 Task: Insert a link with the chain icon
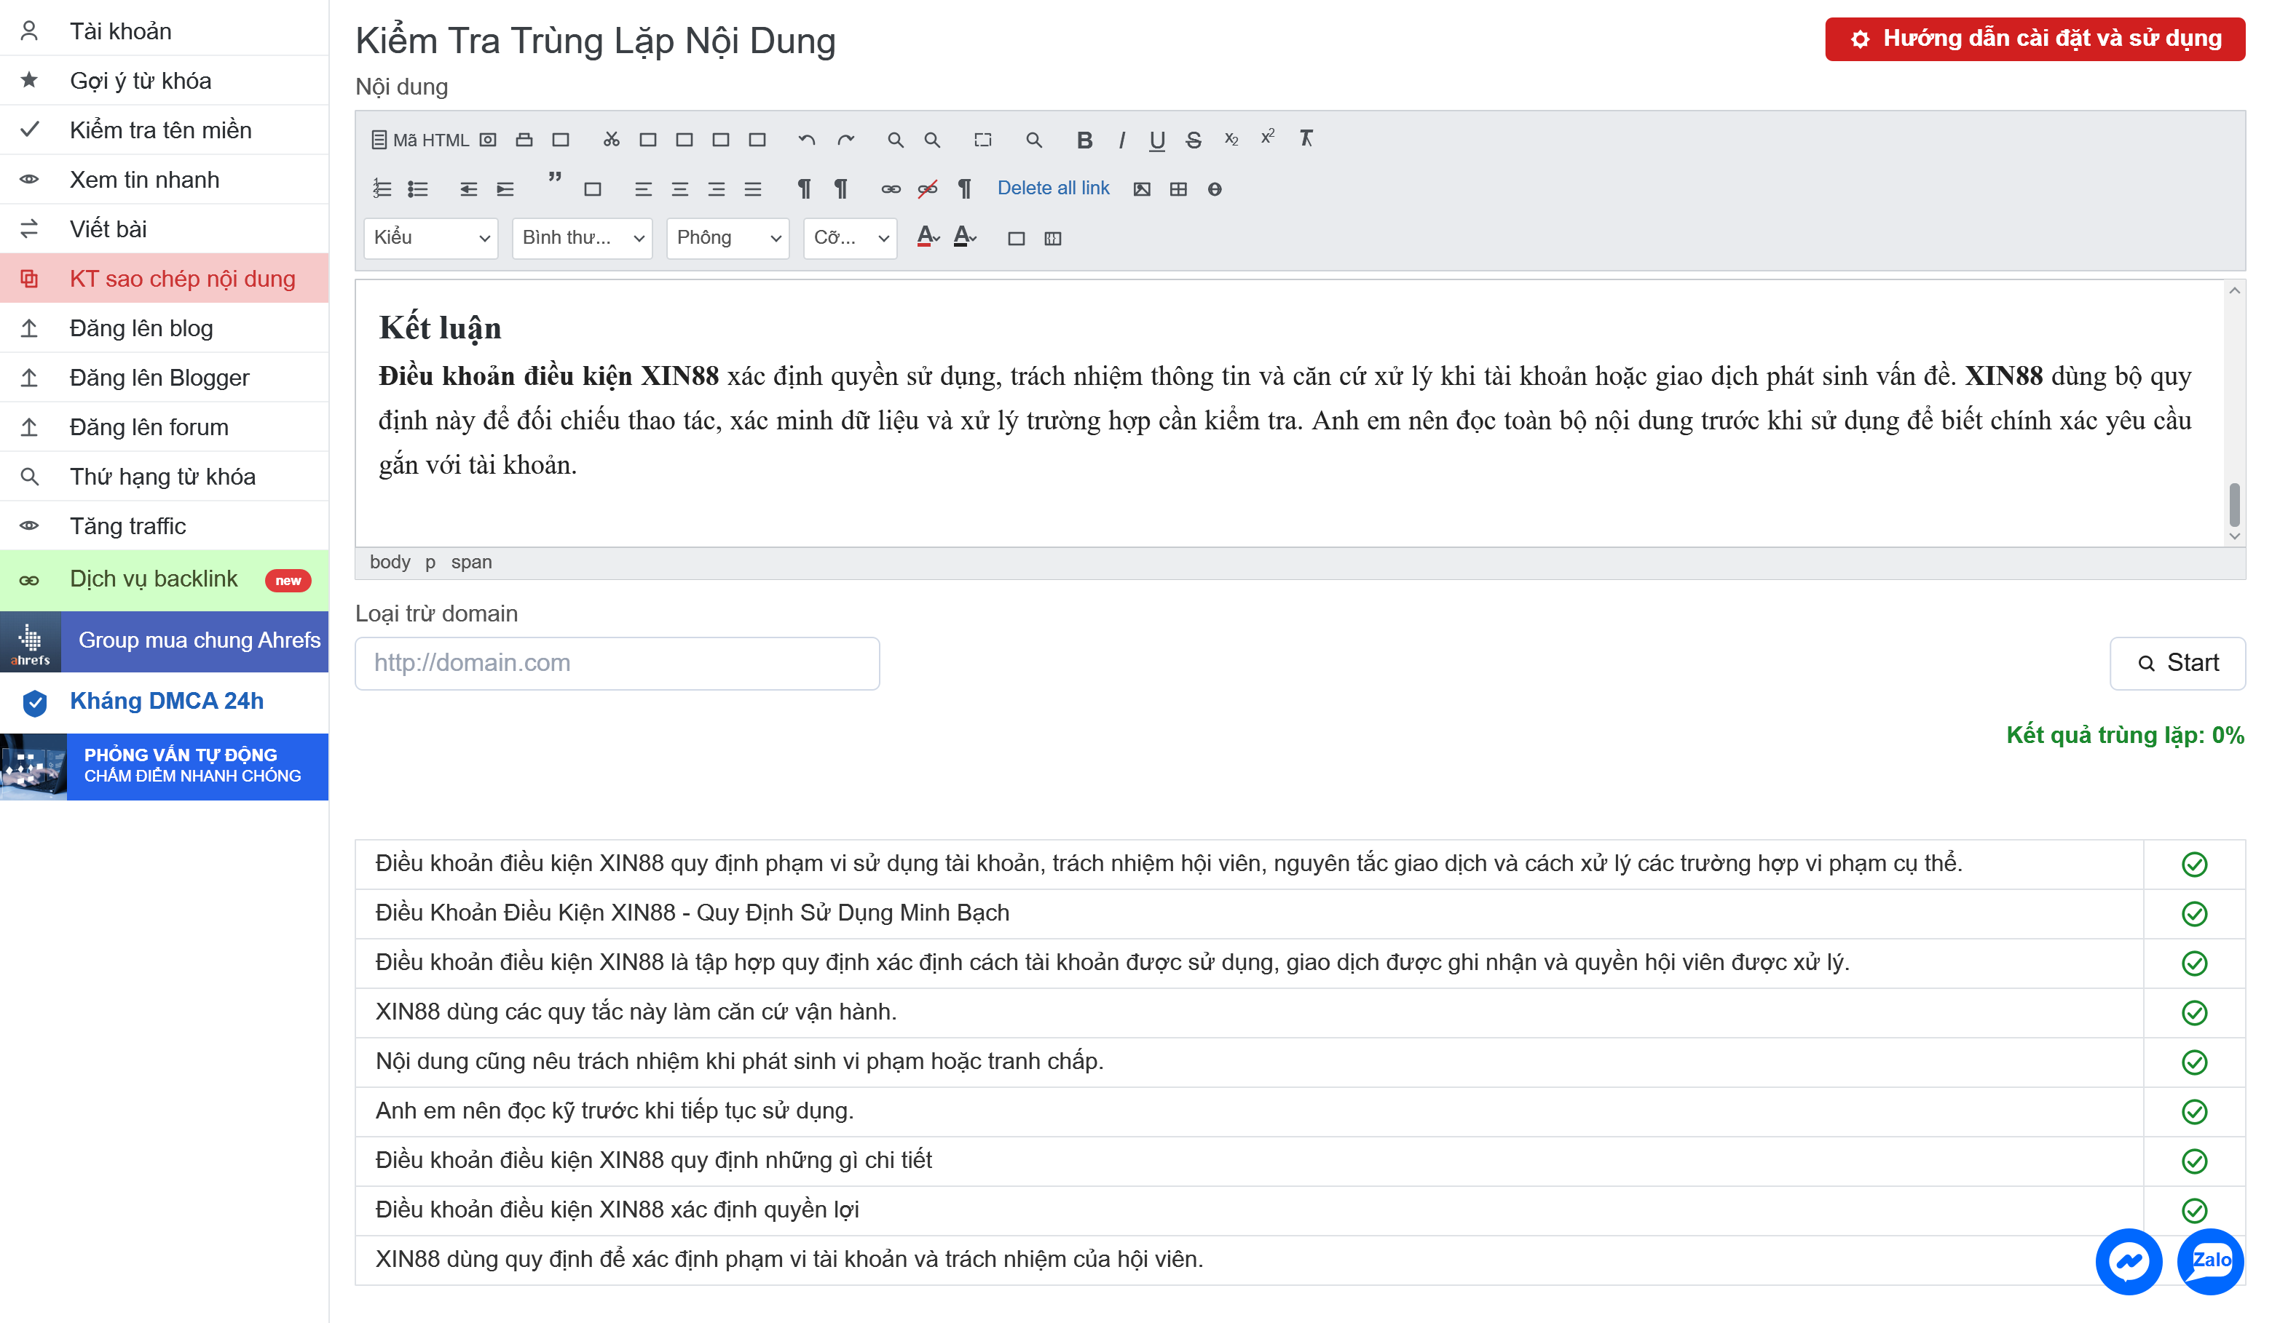891,189
